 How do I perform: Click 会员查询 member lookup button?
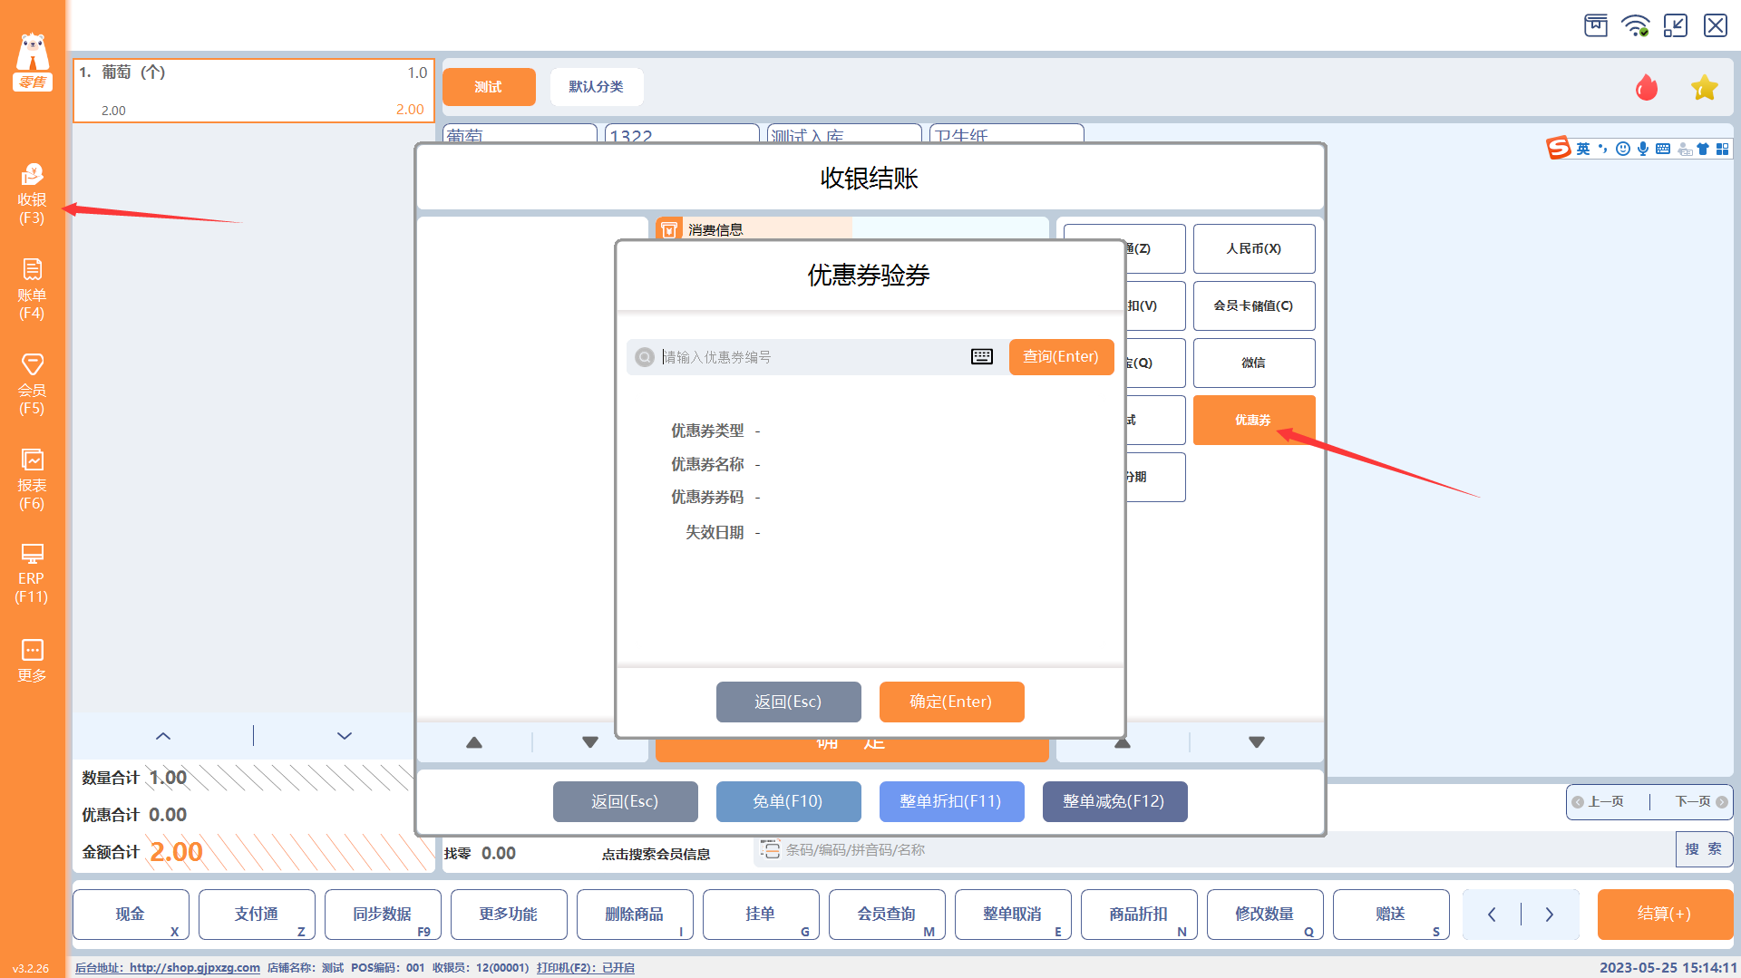pyautogui.click(x=888, y=915)
